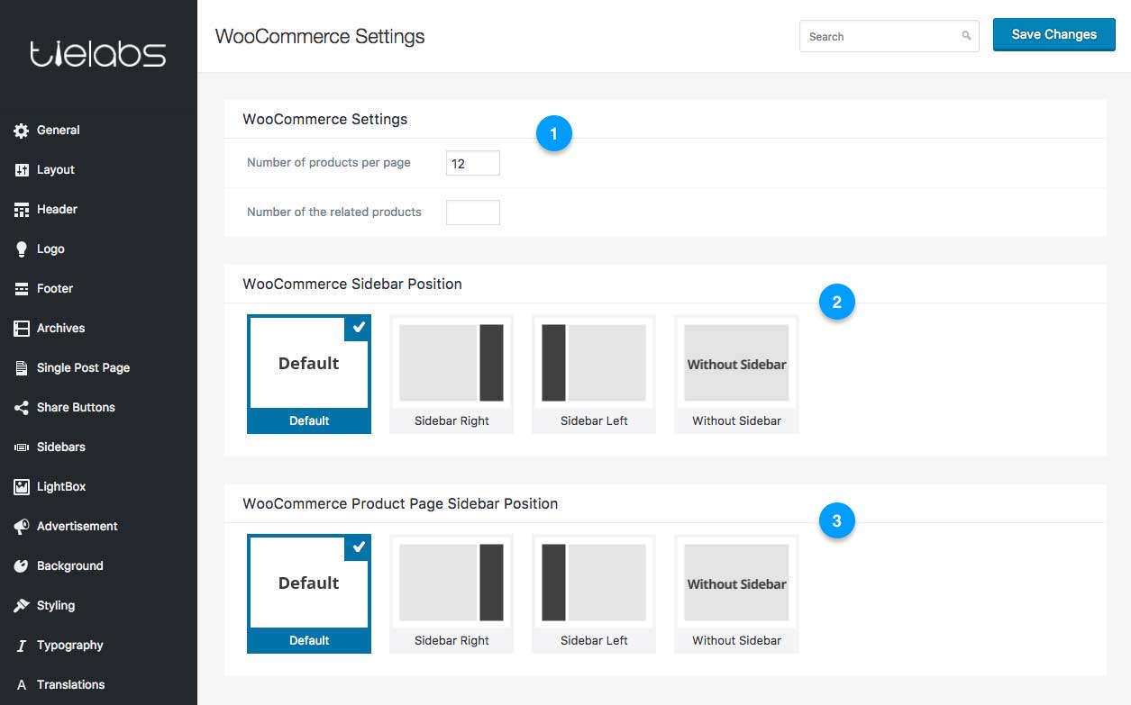Click the 'Number of the related products' label
The width and height of the screenshot is (1131, 705).
334,212
